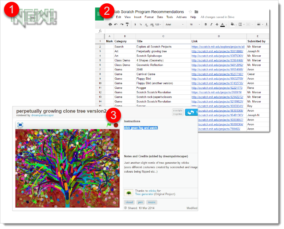Image resolution: width=284 pixels, height=229 pixels.
Task: Open the Edit menu
Action: [118, 17]
